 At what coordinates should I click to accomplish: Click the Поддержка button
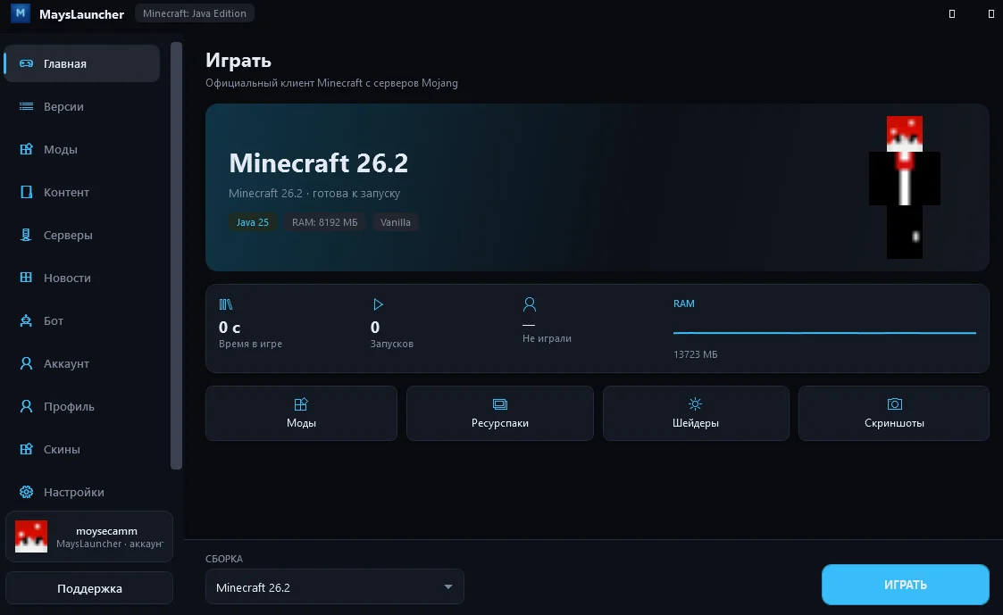click(89, 588)
